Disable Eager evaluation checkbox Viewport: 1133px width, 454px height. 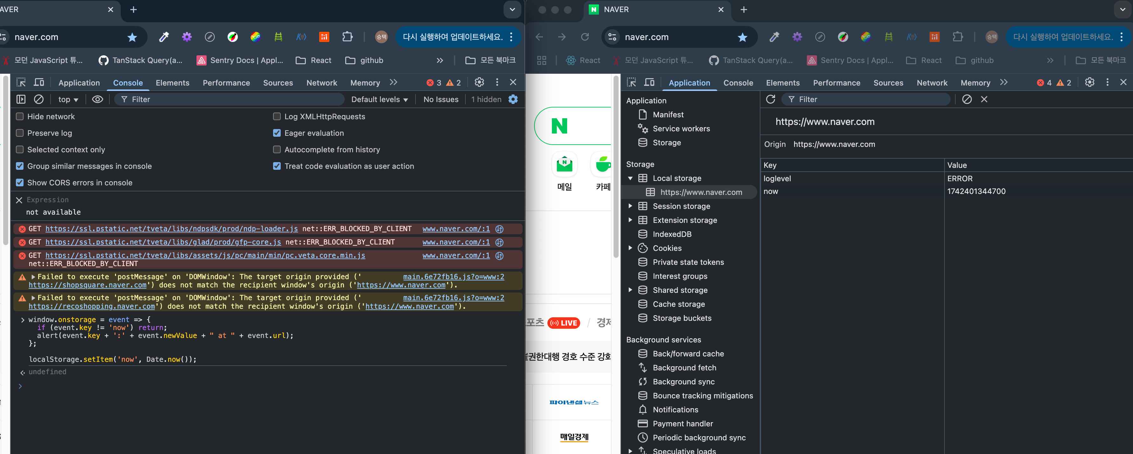pos(277,133)
